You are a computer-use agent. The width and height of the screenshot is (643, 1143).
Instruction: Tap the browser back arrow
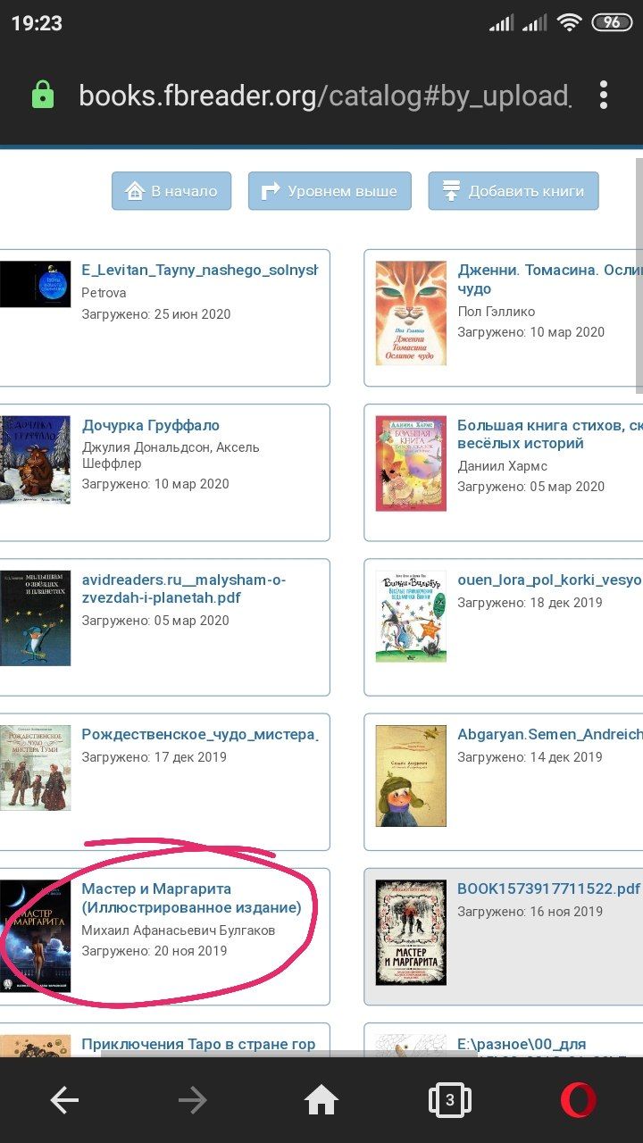point(64,1100)
